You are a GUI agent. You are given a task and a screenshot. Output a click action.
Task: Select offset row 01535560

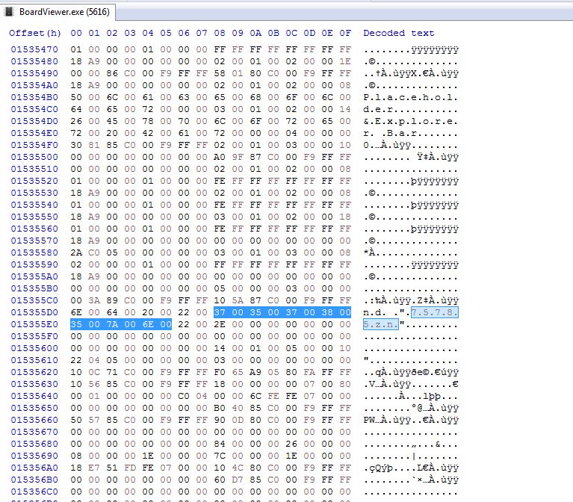[34, 229]
